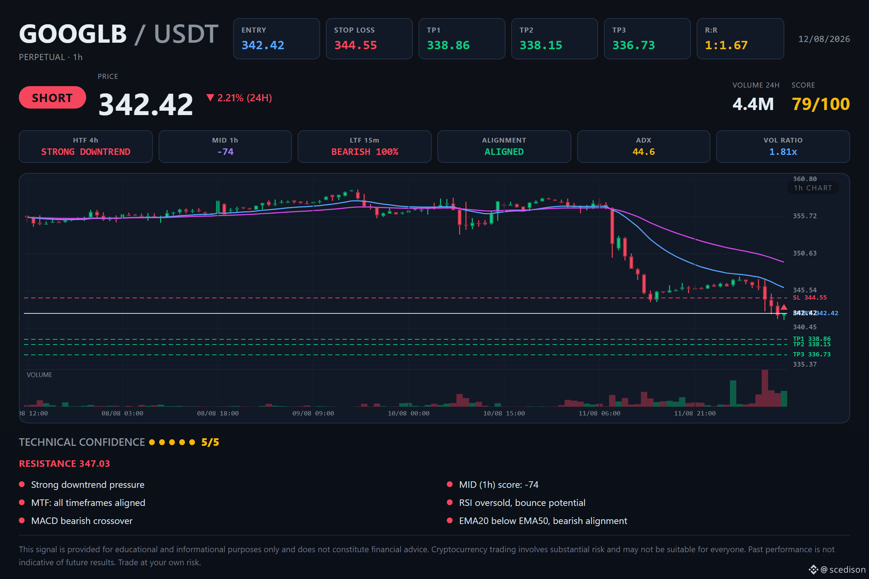Click the 09/08 09:00 time axis label
This screenshot has height=579, width=869.
[x=313, y=414]
